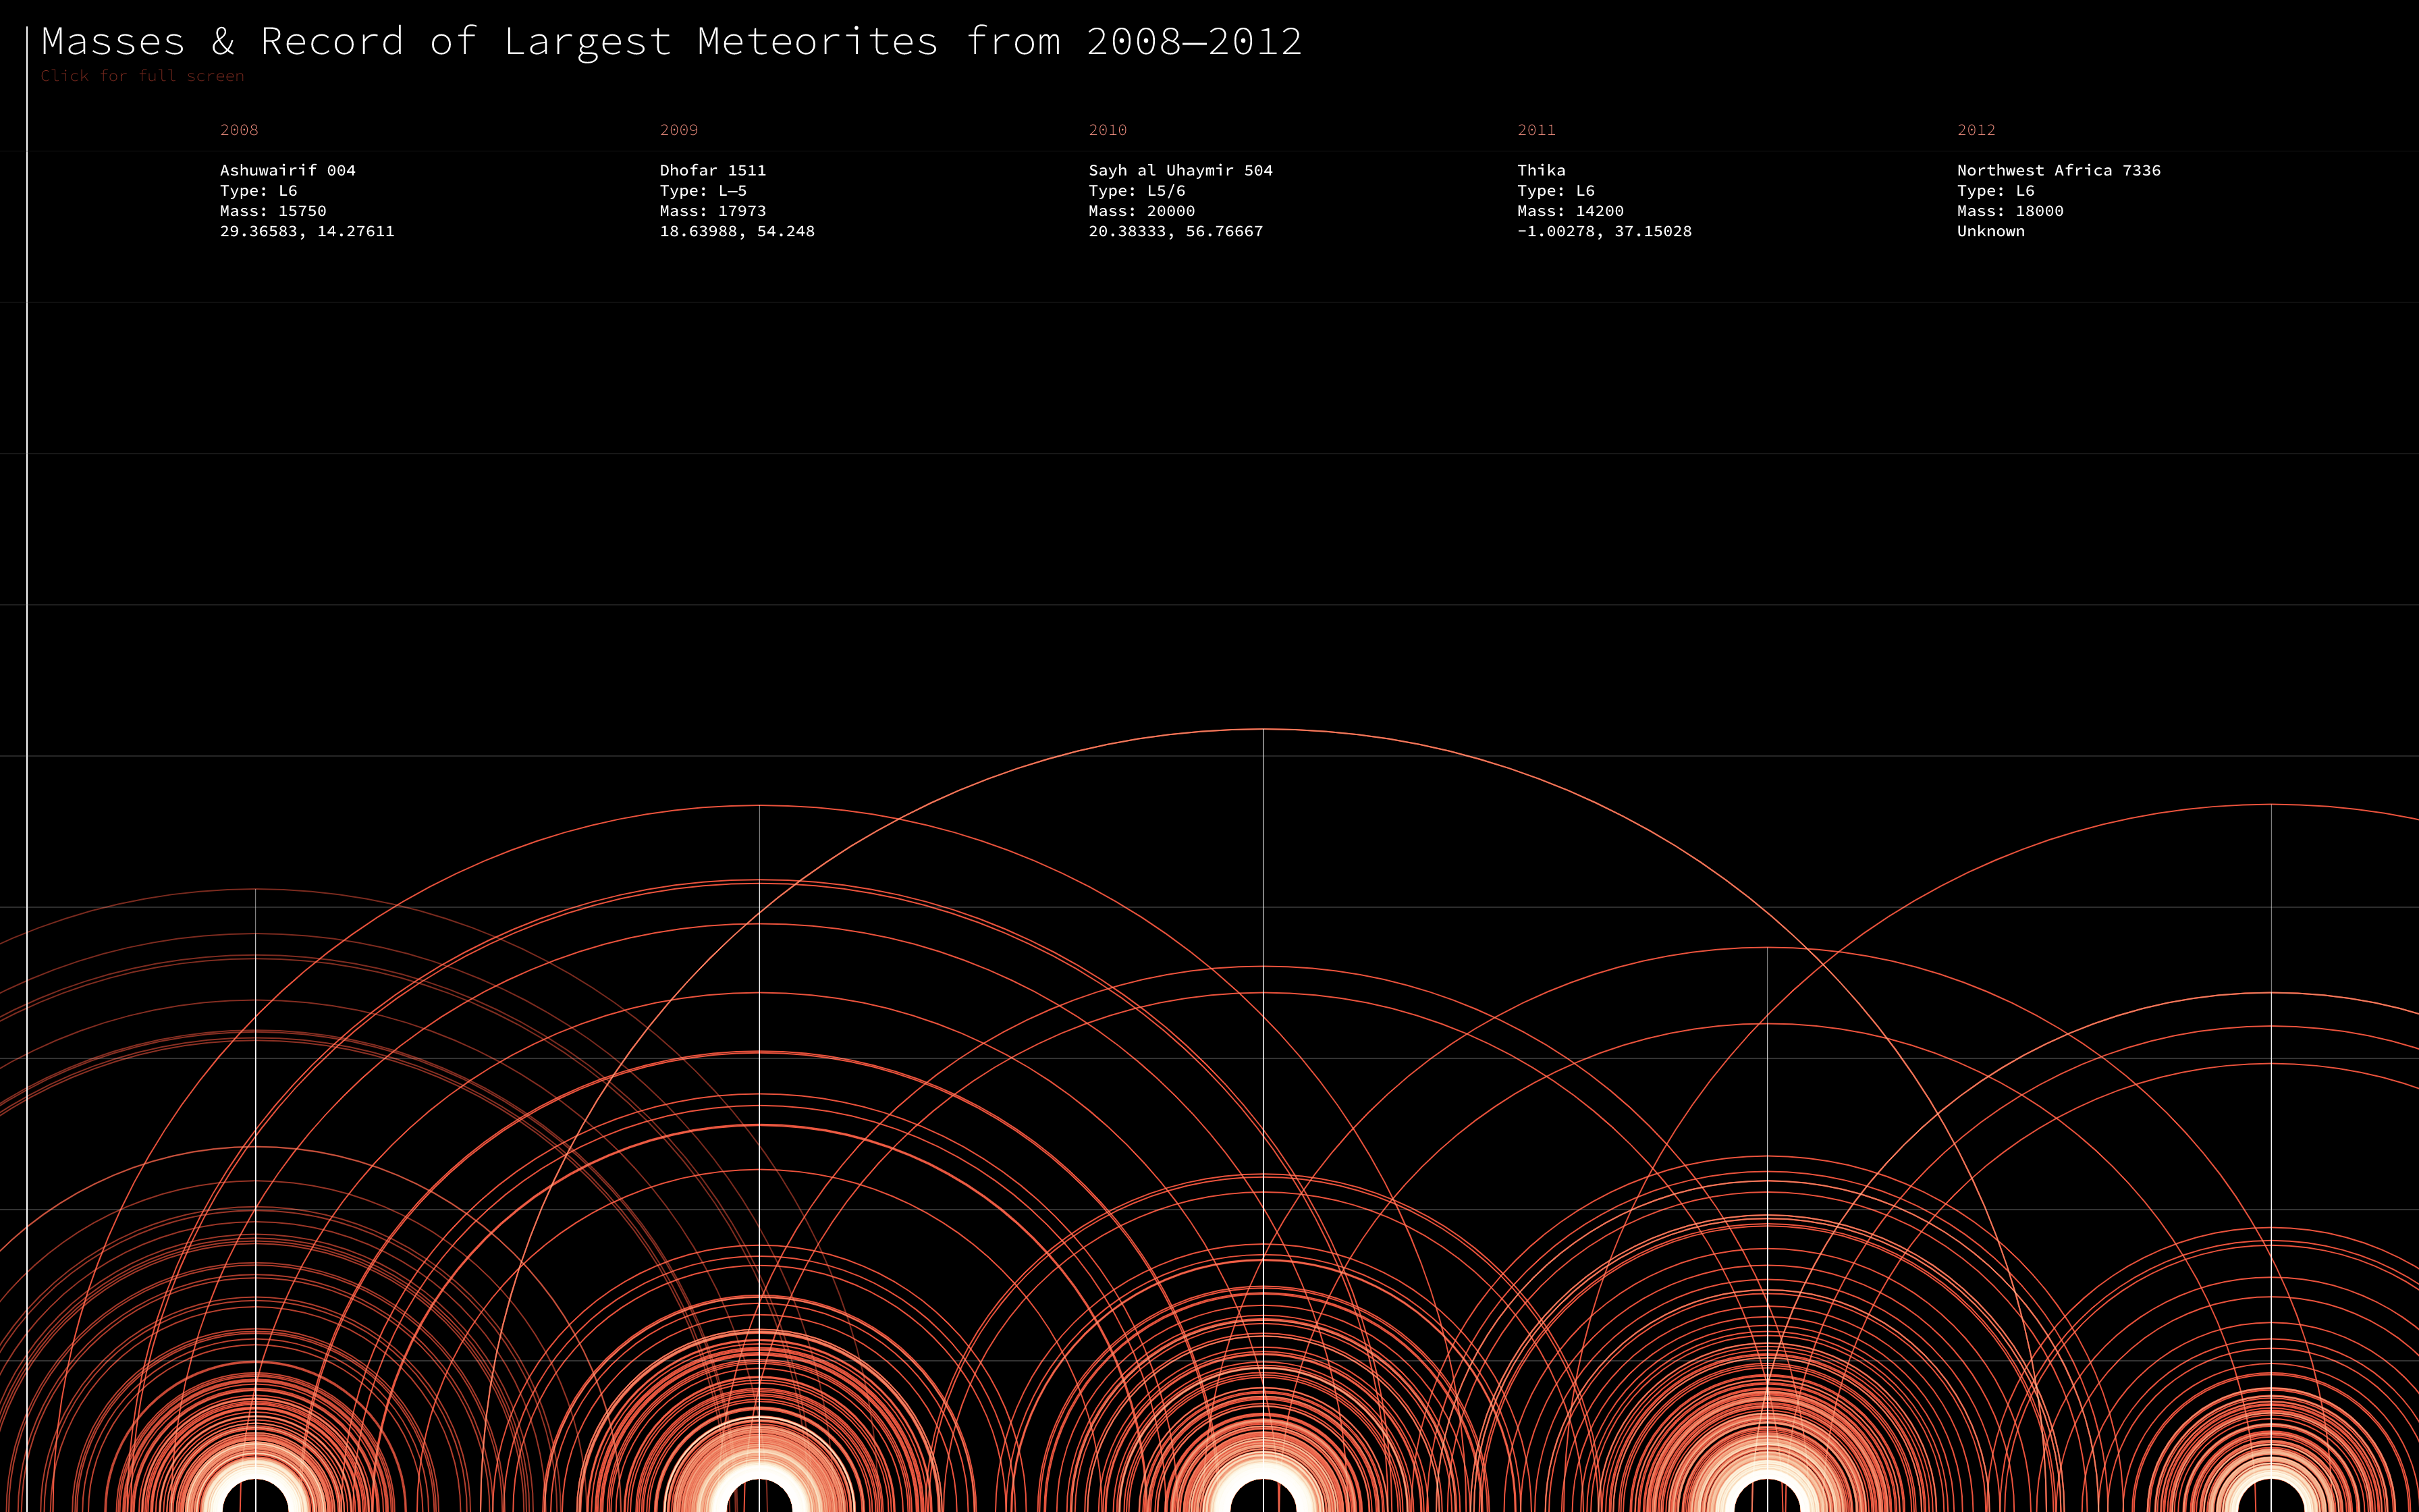The image size is (2419, 1512).
Task: Click the Thika meteorite name
Action: [x=1542, y=170]
